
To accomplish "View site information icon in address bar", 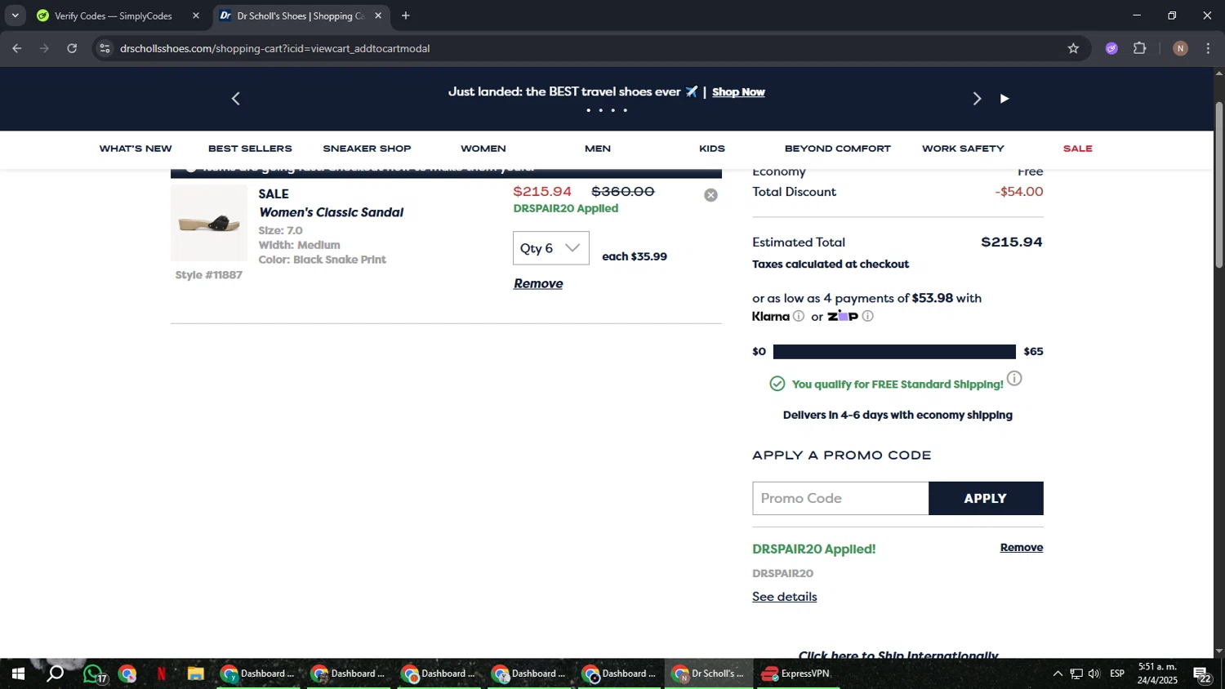I will (104, 49).
